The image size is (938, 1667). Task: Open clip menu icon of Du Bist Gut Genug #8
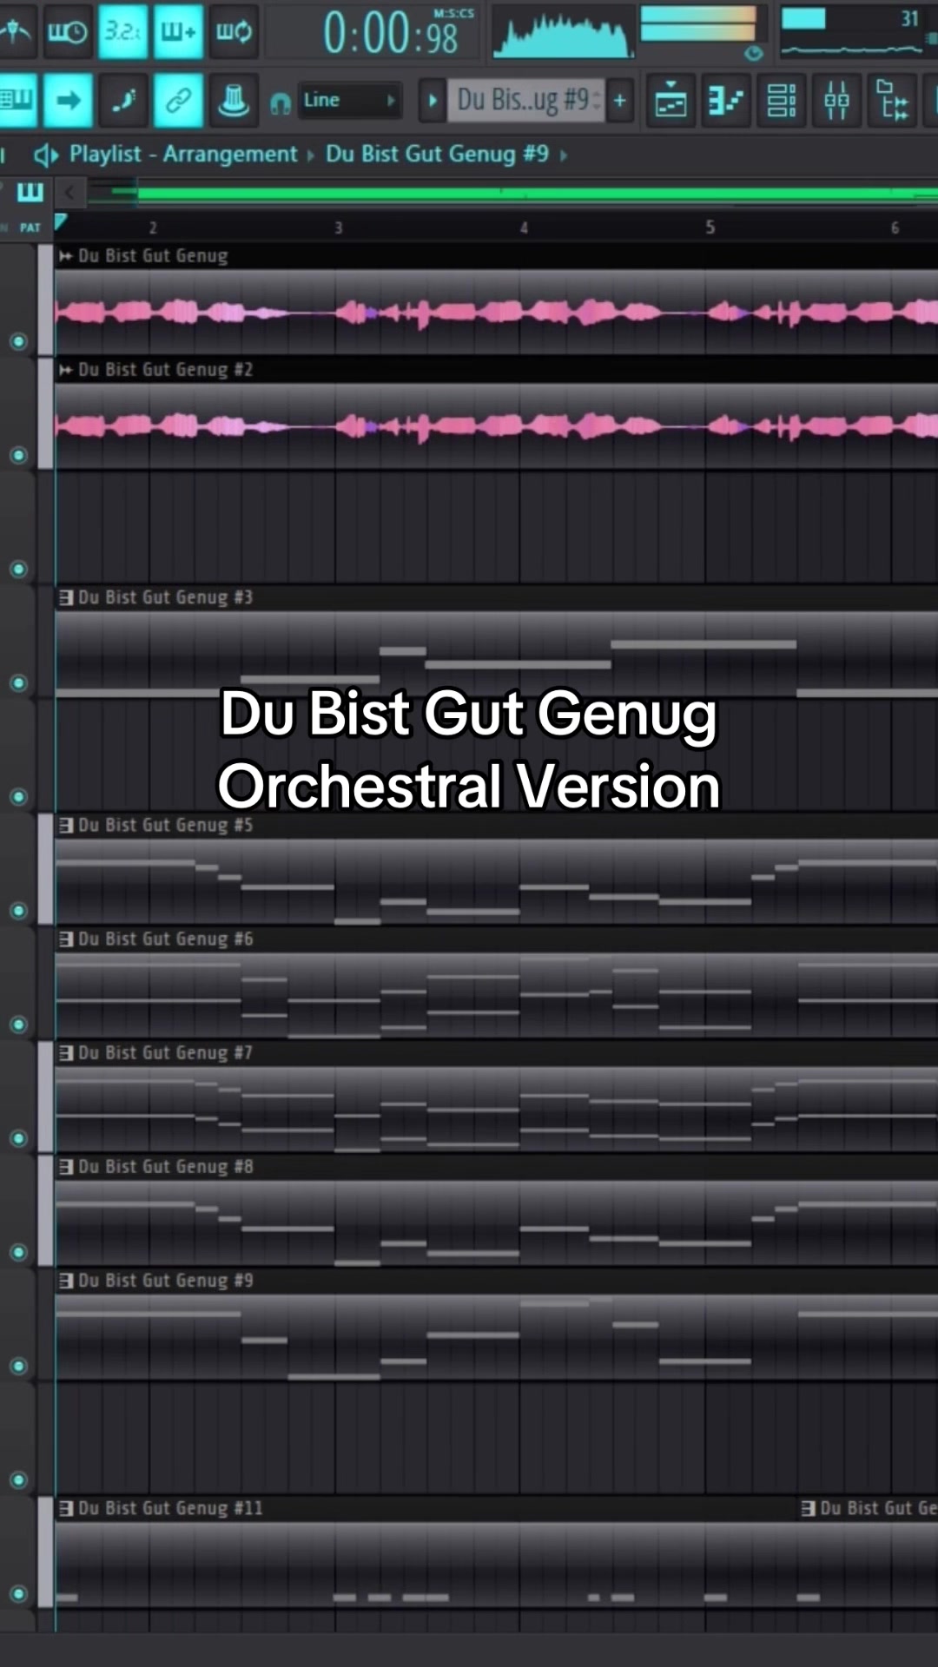pyautogui.click(x=66, y=1166)
